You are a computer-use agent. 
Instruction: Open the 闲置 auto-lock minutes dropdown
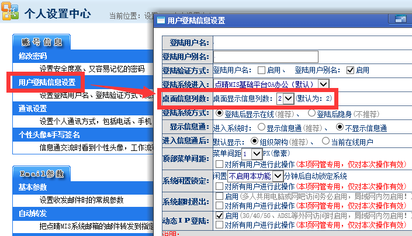pos(255,176)
